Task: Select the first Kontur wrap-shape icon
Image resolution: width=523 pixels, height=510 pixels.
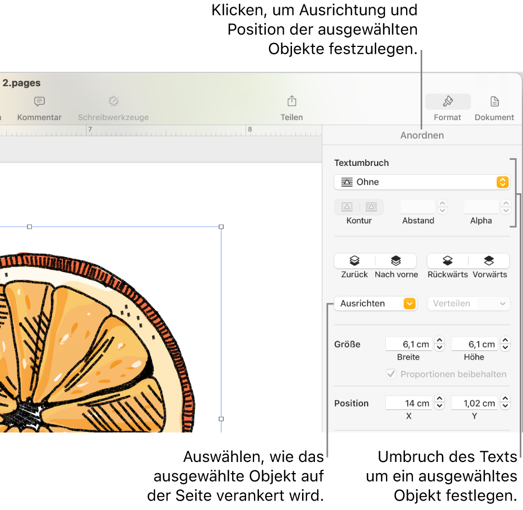Action: tap(347, 207)
